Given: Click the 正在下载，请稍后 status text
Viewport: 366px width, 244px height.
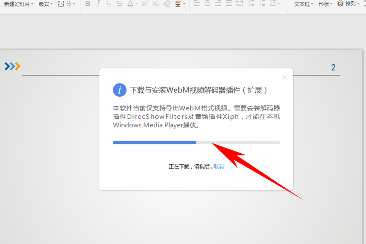Looking at the screenshot, I should pos(191,167).
